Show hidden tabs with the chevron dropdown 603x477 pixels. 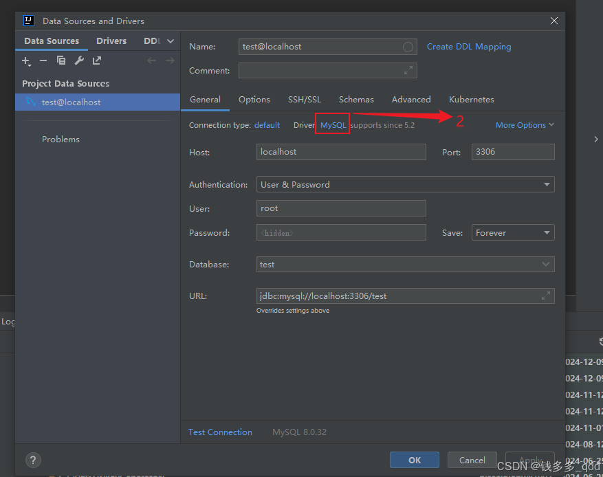[171, 41]
